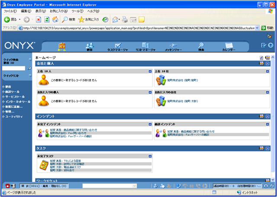Click the IE Refresh button
277x197 pixels.
point(47,19)
